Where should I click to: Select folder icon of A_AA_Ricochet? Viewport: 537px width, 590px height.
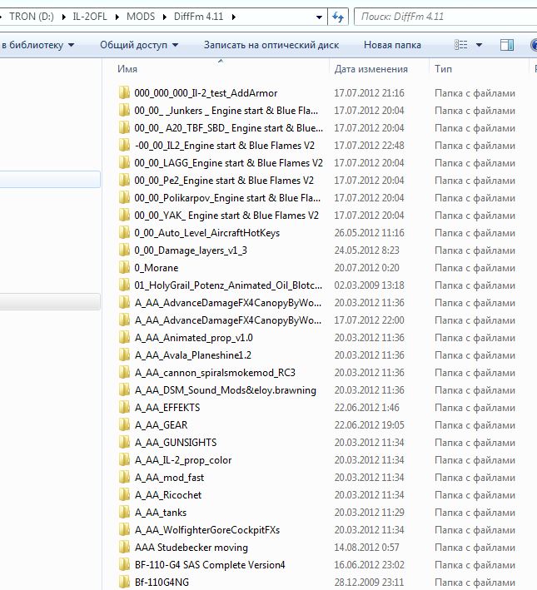124,495
